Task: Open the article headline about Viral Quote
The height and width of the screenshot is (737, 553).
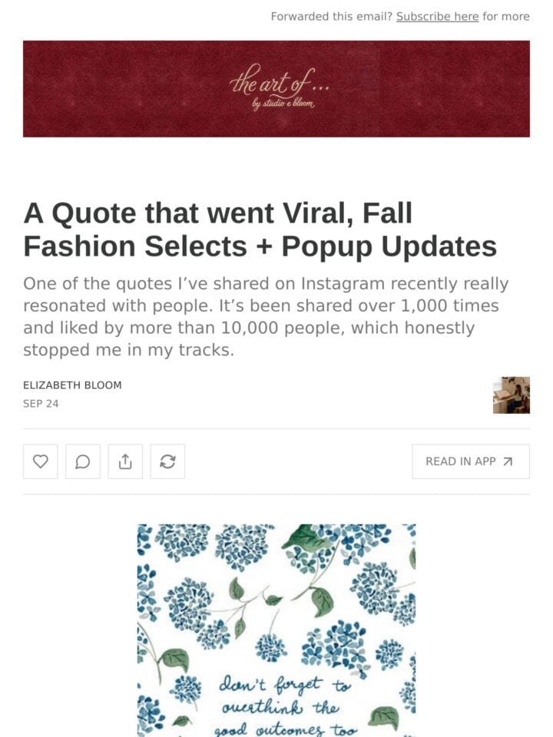Action: (x=260, y=230)
